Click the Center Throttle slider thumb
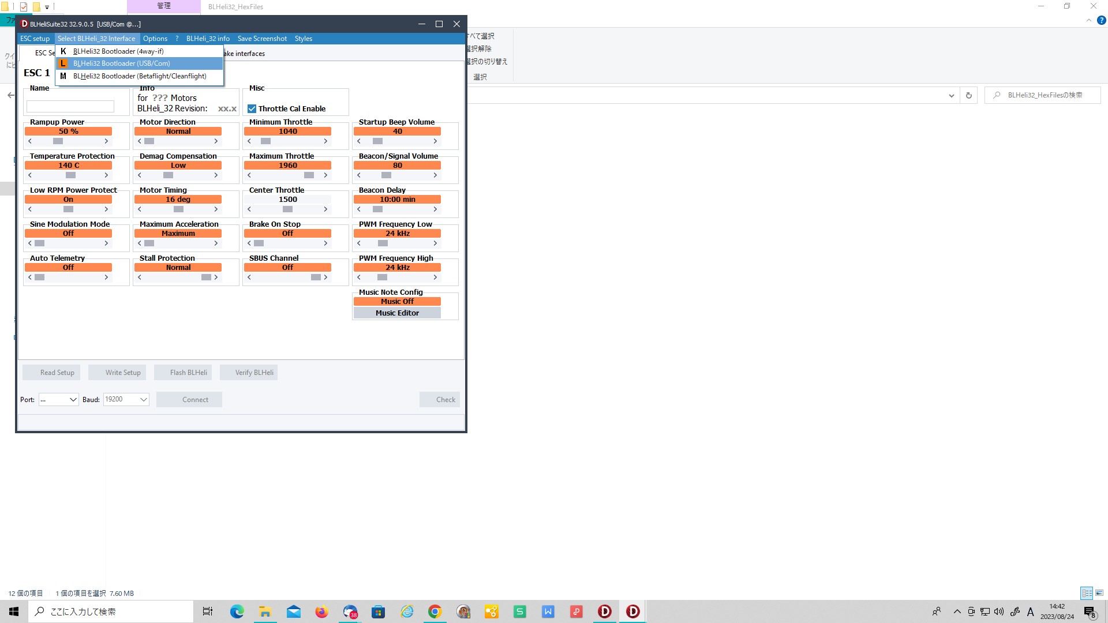This screenshot has width=1108, height=623. click(288, 209)
